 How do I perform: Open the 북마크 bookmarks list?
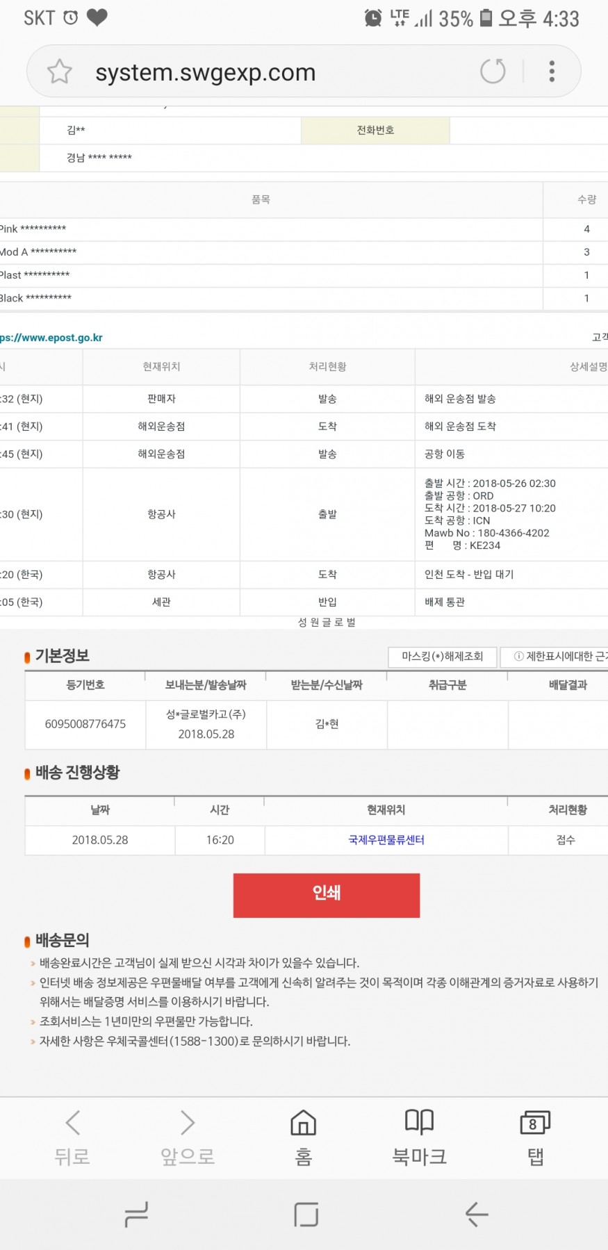pyautogui.click(x=419, y=1137)
